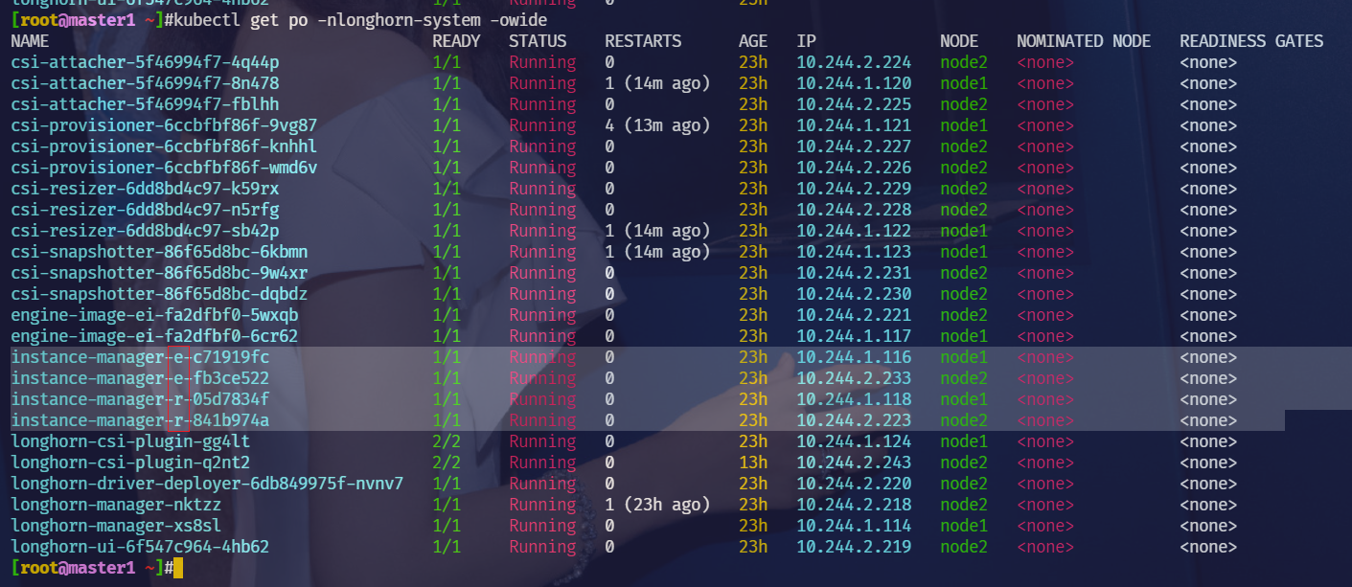Select pod name csi-attacher-5f46994f7-8n478
Image resolution: width=1352 pixels, height=587 pixels.
coord(145,83)
